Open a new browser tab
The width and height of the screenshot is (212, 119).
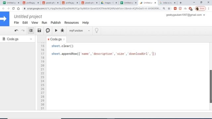181,3
